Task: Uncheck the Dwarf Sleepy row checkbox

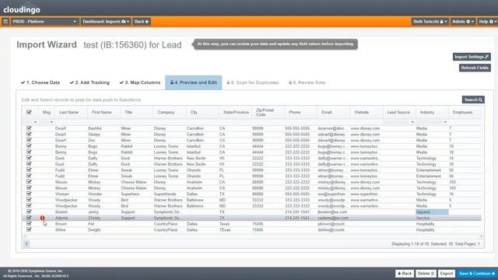Action: (x=29, y=135)
